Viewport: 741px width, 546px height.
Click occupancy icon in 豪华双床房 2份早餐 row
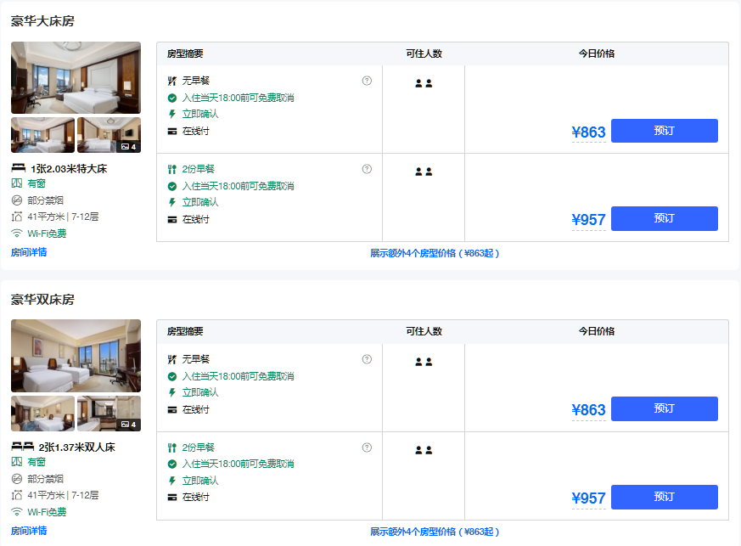[424, 450]
